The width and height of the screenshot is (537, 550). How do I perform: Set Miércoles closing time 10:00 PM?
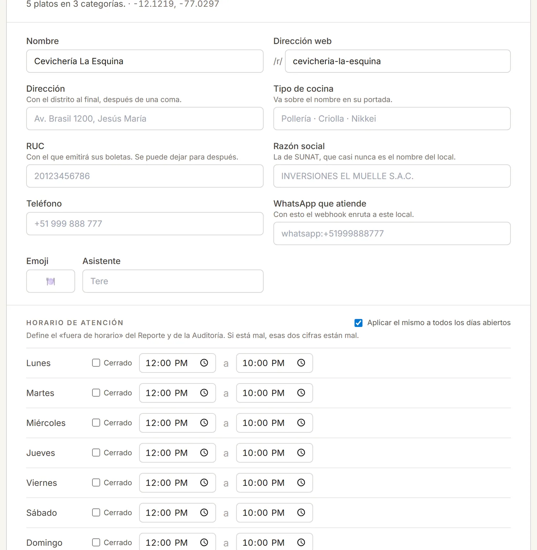tap(274, 423)
